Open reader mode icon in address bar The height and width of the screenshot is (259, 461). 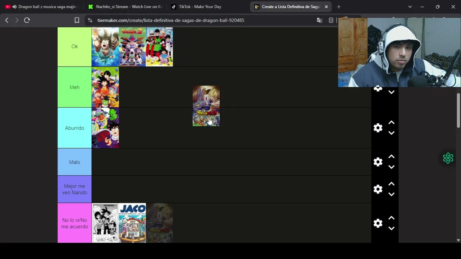tap(331, 21)
